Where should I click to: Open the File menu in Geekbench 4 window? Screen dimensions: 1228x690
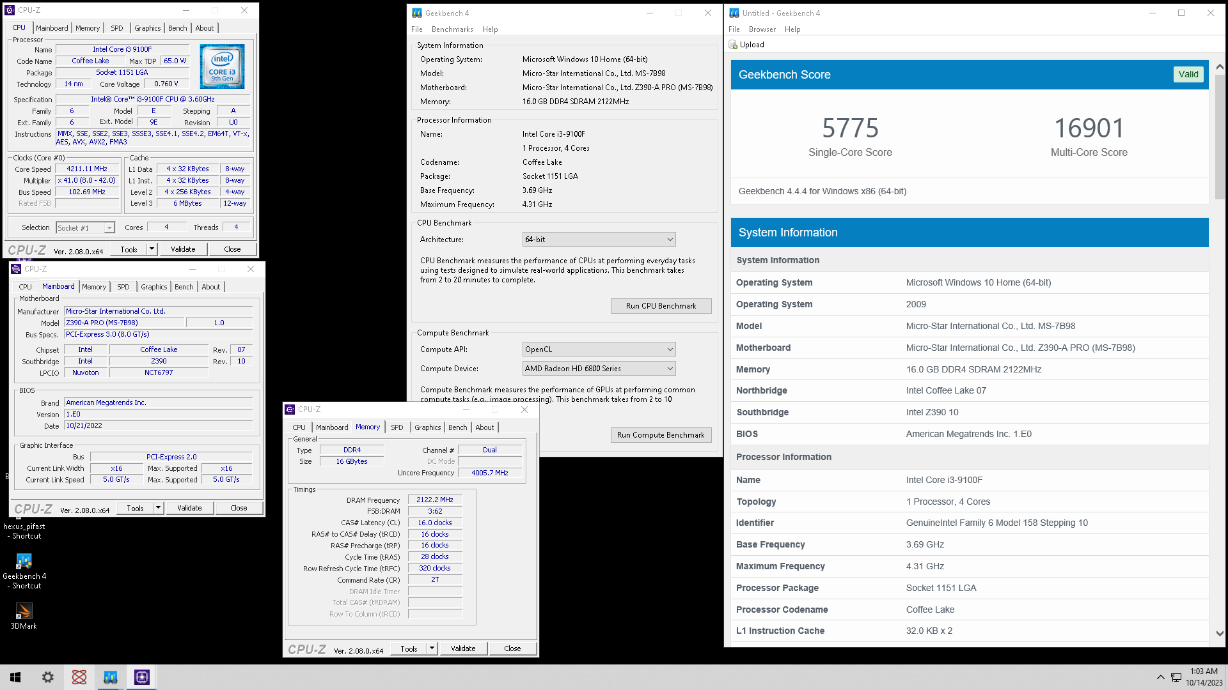pyautogui.click(x=417, y=29)
